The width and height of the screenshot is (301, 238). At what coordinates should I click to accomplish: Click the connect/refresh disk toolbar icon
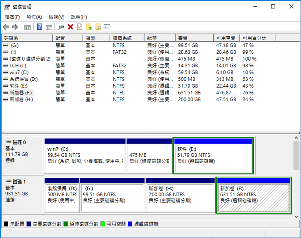click(61, 27)
